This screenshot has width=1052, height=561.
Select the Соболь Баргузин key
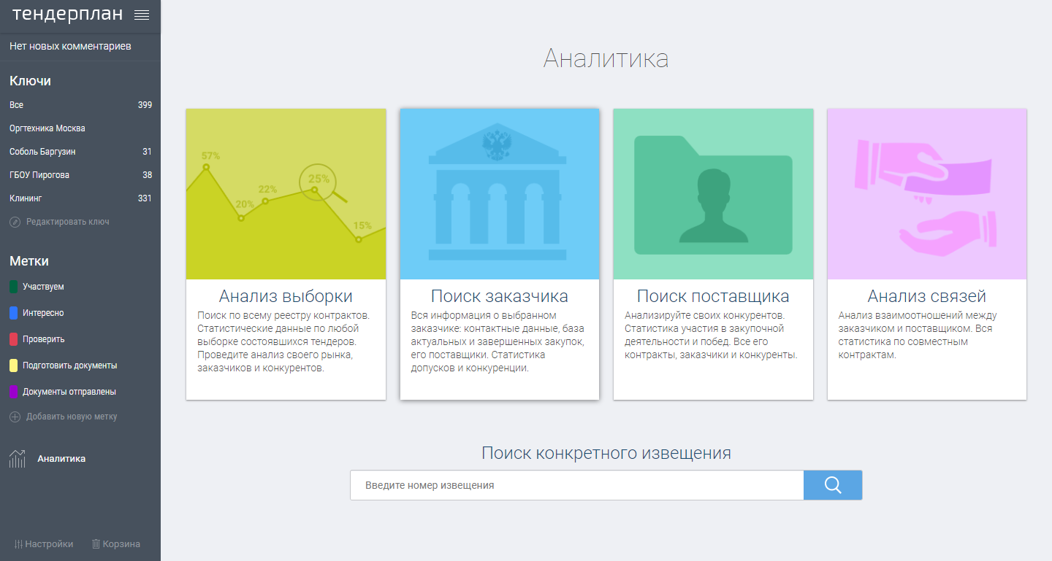[73, 151]
